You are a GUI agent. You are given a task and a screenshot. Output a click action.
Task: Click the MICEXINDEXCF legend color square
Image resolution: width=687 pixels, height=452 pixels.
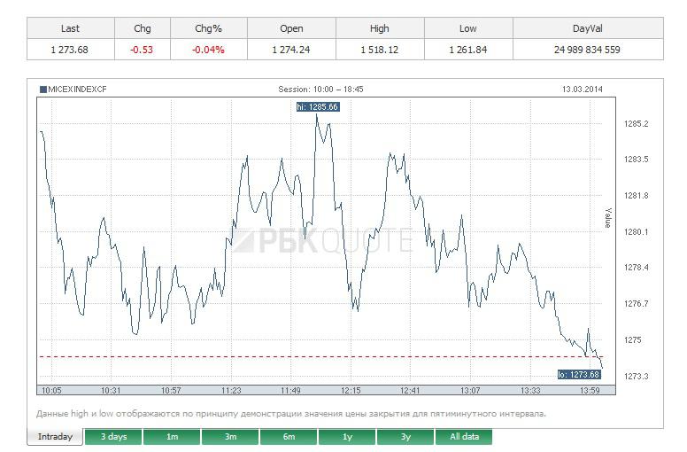click(42, 90)
